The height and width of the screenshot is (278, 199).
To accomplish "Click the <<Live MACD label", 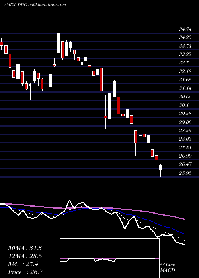I will tap(168, 267).
